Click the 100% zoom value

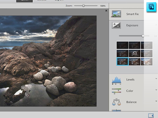pyautogui.click(x=103, y=6)
